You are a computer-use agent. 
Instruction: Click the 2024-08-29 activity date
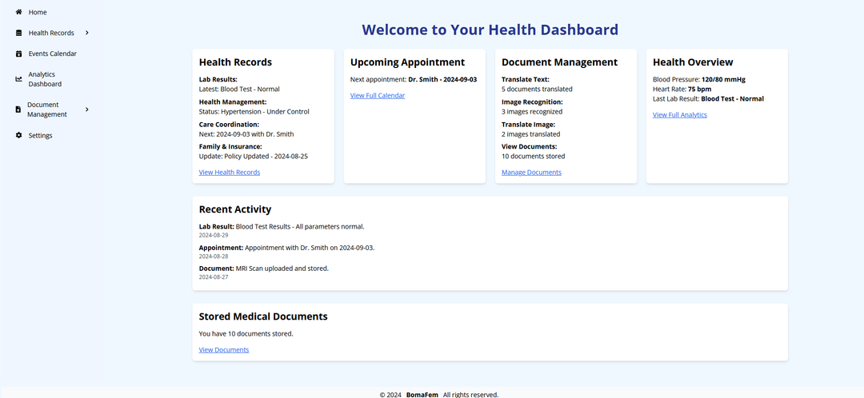214,236
